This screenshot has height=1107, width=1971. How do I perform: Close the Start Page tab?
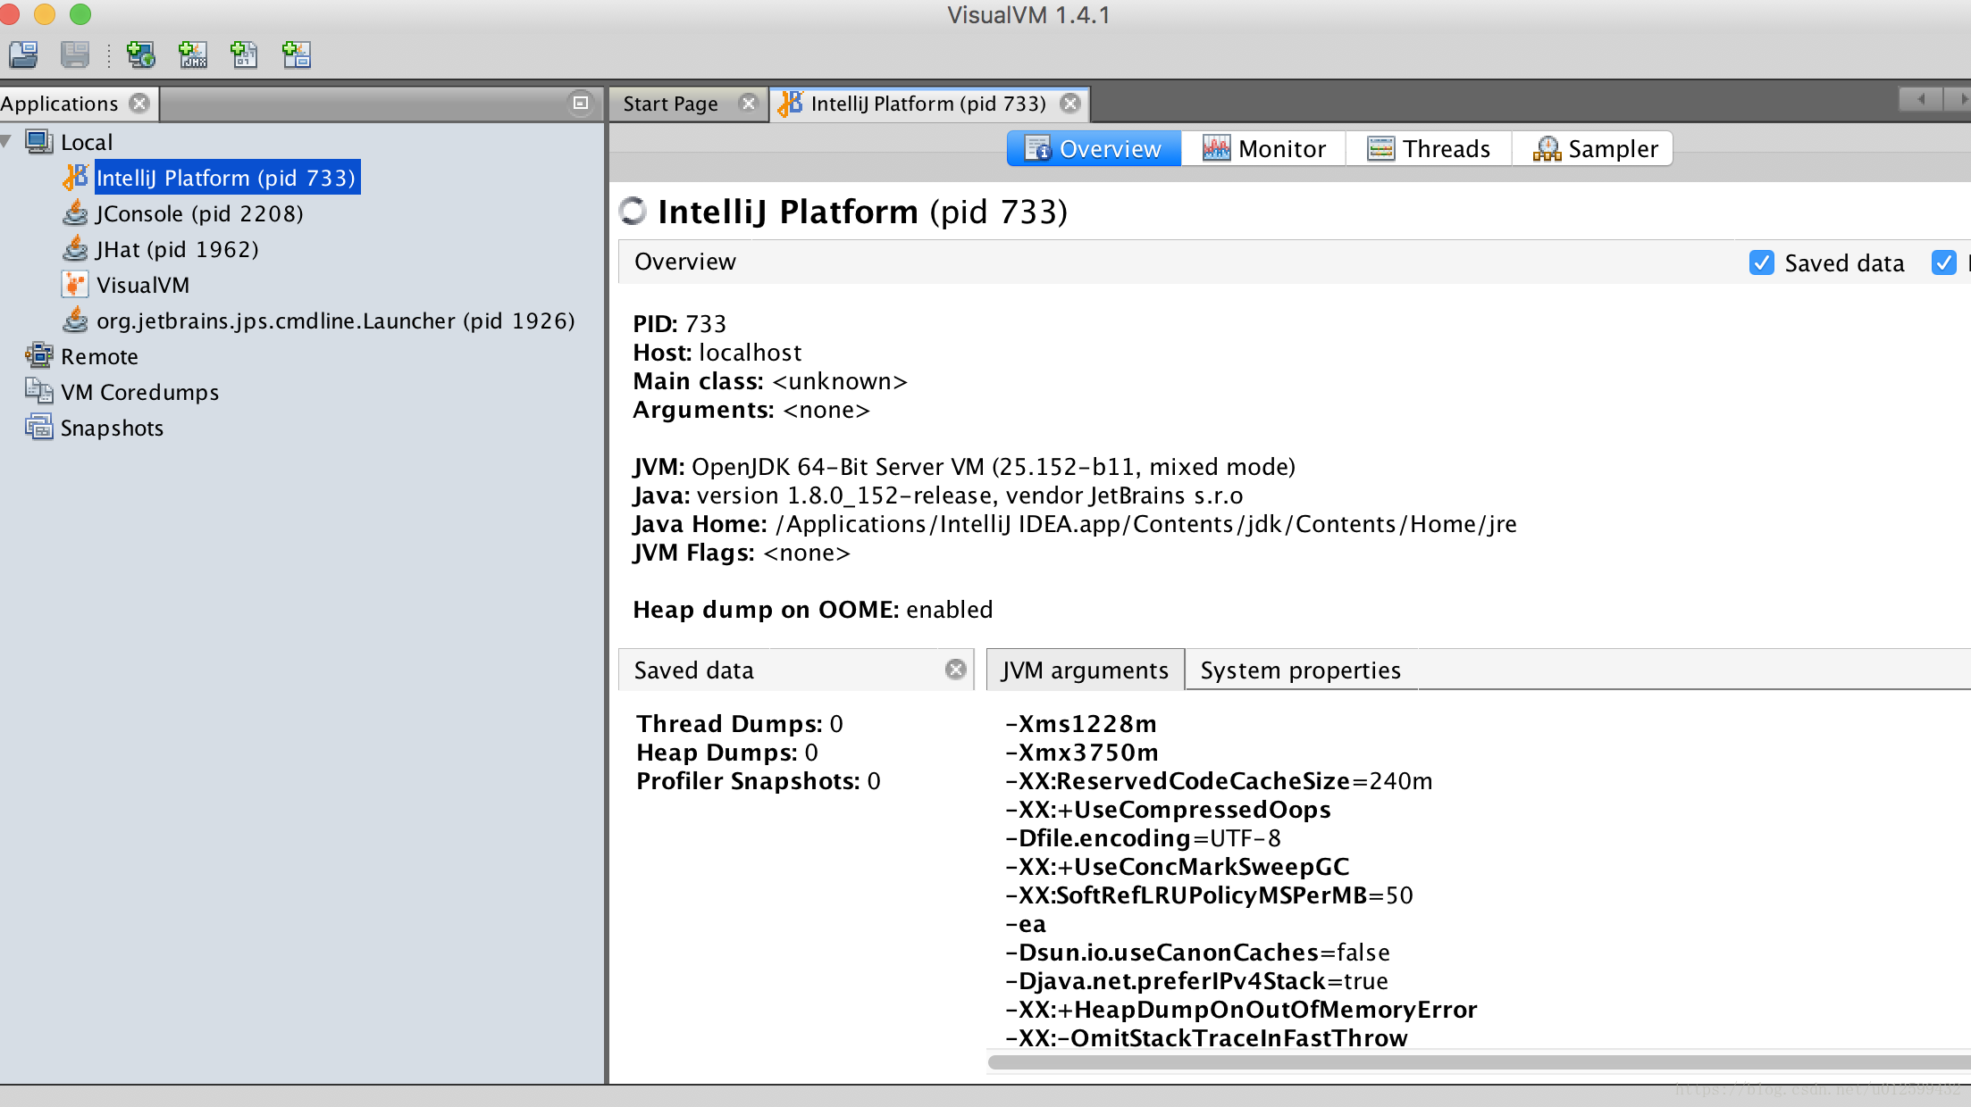[749, 104]
